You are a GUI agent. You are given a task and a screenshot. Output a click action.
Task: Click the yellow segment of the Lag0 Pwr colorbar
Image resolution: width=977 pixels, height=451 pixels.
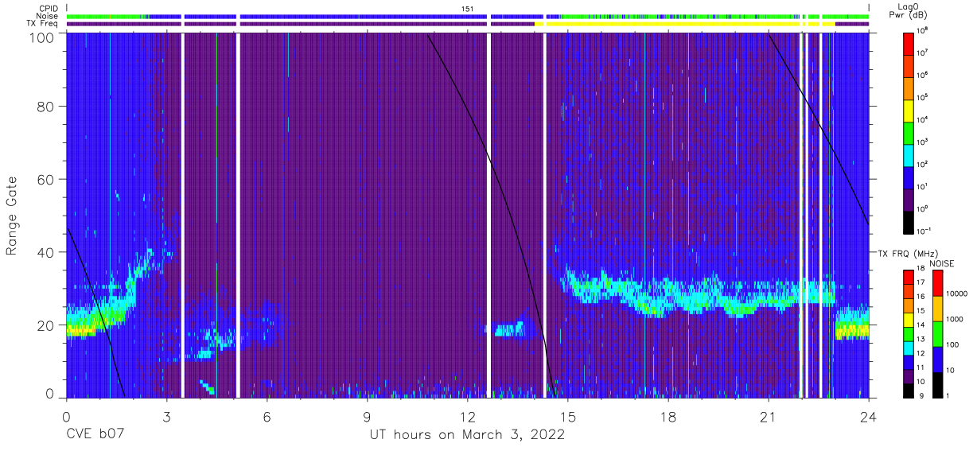click(x=909, y=110)
